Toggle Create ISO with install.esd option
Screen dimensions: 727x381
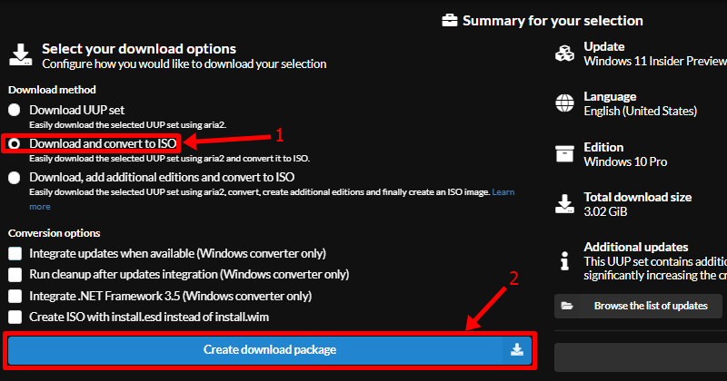click(14, 317)
